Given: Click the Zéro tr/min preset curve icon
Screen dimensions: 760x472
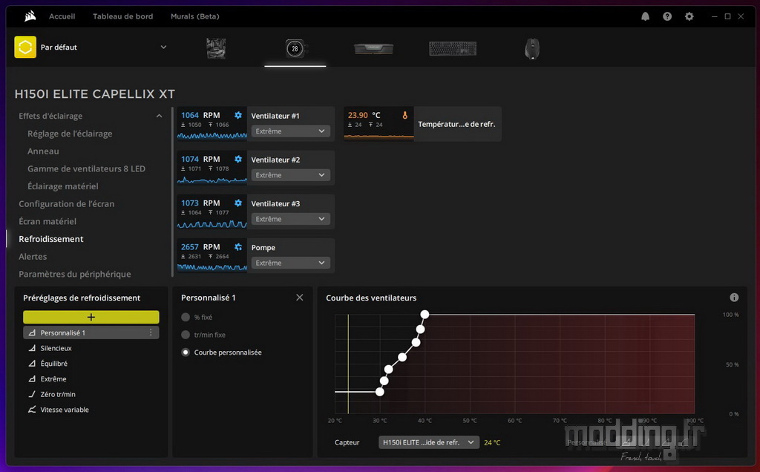Looking at the screenshot, I should click(x=32, y=394).
